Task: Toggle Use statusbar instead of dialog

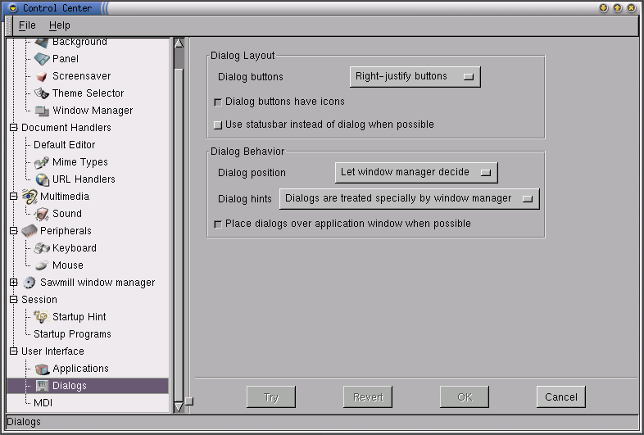Action: point(218,125)
